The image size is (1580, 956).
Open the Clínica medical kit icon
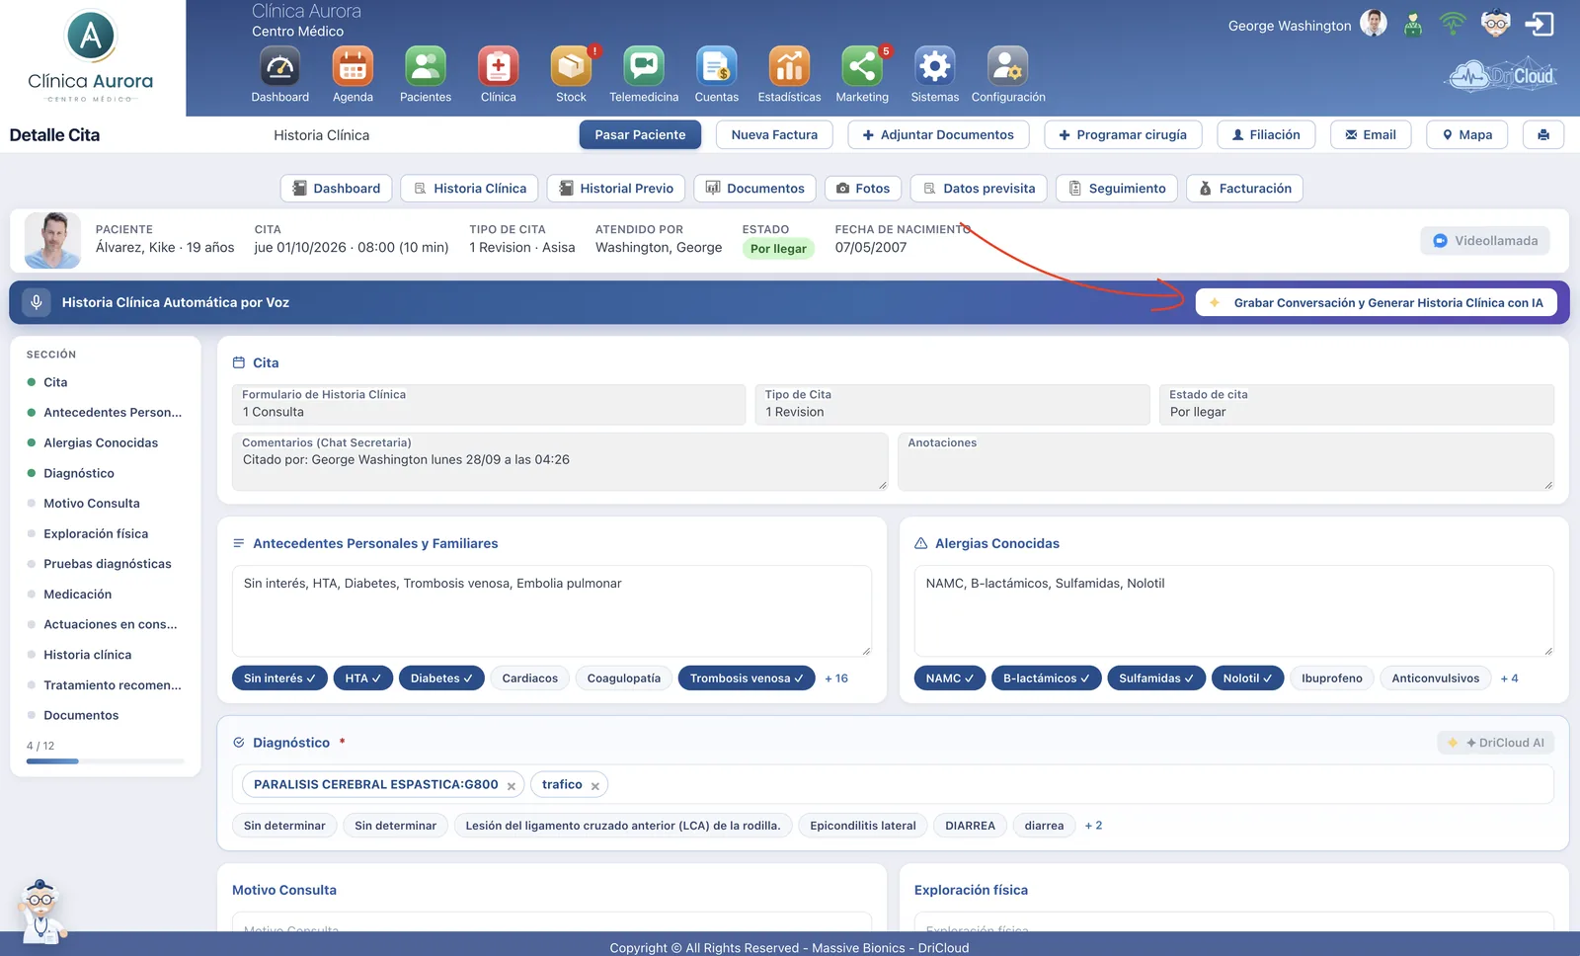point(499,67)
